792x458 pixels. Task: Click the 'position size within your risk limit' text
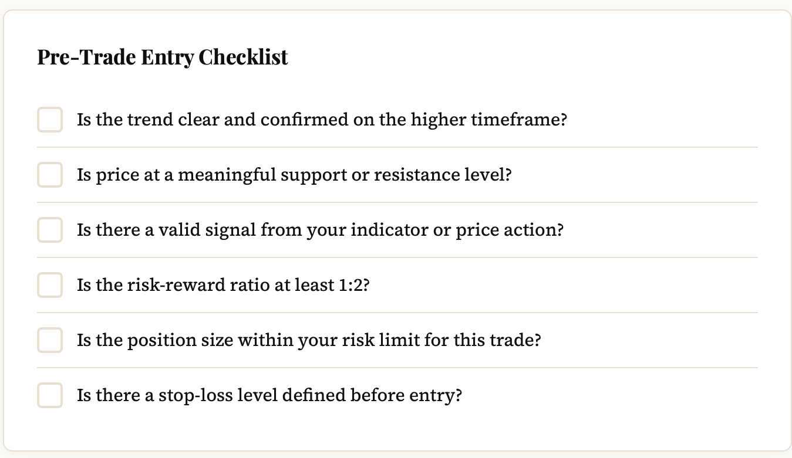click(309, 340)
